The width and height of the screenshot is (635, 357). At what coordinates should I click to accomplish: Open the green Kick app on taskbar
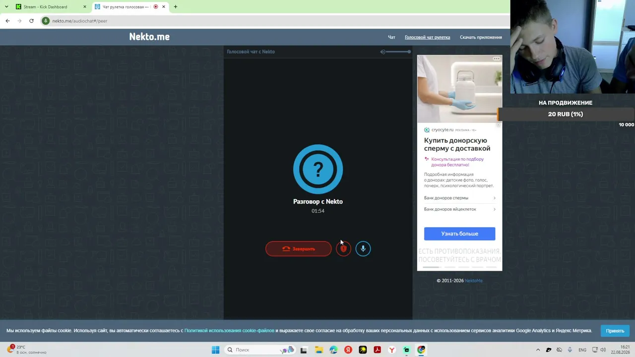coord(407,350)
